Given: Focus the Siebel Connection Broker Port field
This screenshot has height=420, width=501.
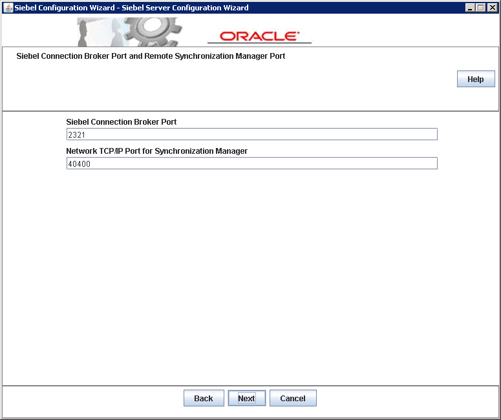Looking at the screenshot, I should (251, 134).
